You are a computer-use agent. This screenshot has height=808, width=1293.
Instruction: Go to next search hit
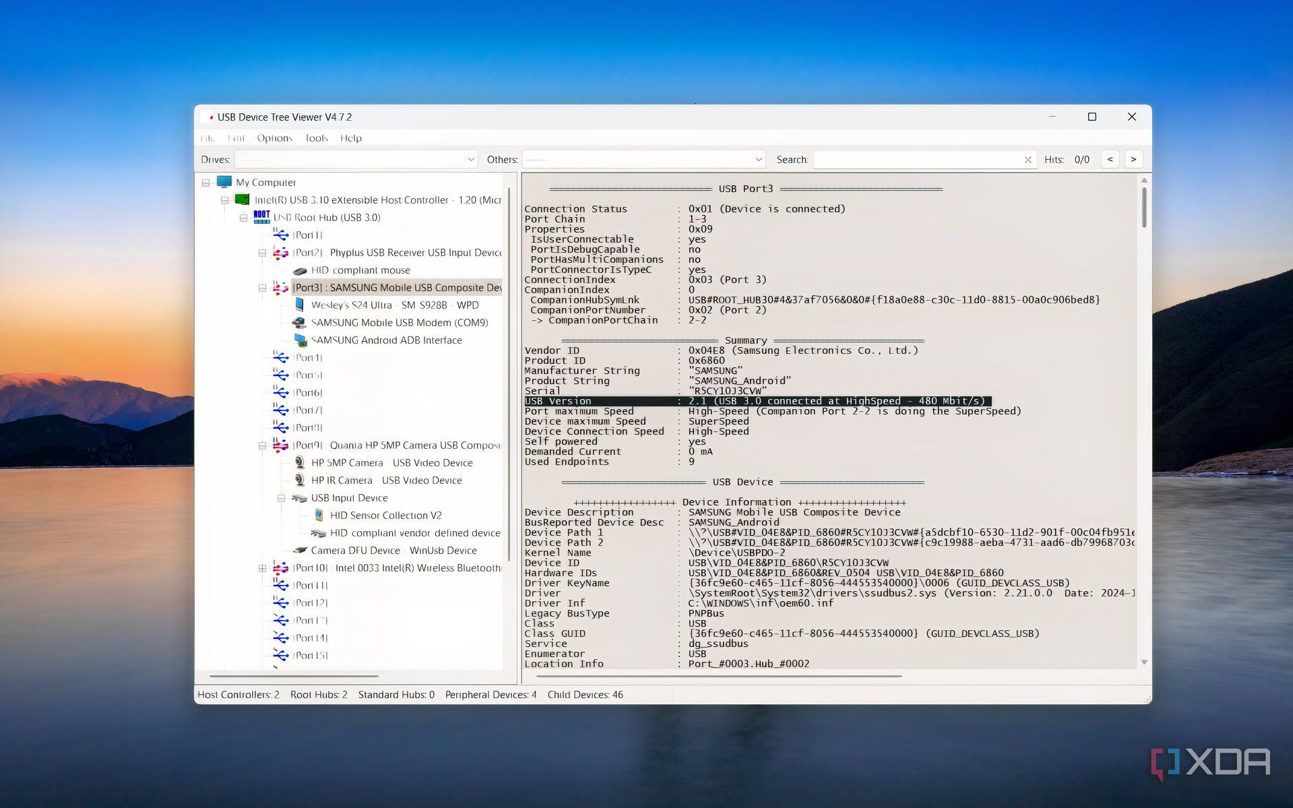coord(1133,160)
